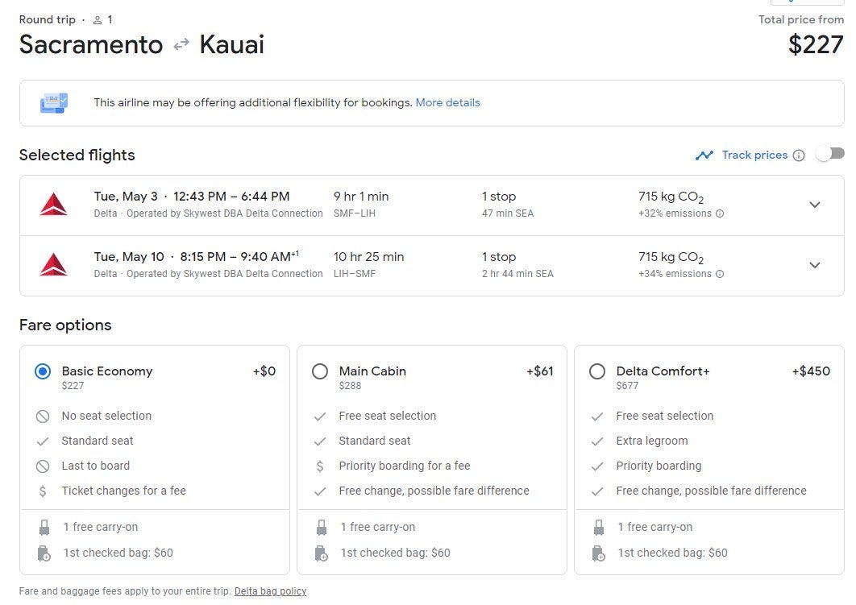Enable the Track prices toggle
The height and width of the screenshot is (605, 856).
pos(830,154)
